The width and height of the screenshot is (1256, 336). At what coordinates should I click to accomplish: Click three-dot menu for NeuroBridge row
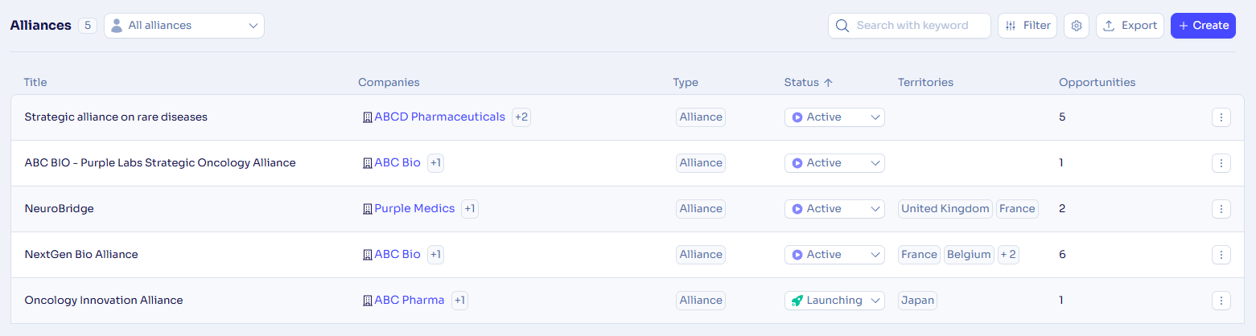(1221, 209)
